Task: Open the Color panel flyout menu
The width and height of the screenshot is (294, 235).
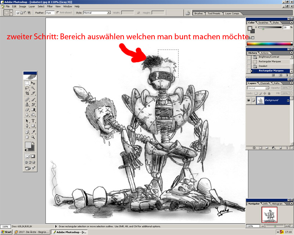Action: pyautogui.click(x=291, y=22)
